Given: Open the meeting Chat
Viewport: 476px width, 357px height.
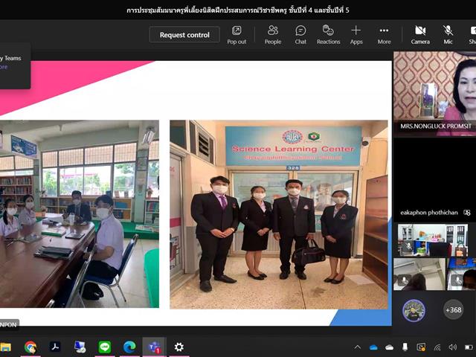Looking at the screenshot, I should tap(300, 35).
